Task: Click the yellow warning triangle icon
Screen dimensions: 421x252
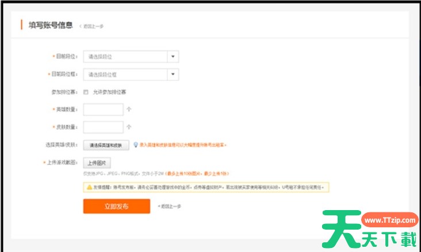Action: point(89,187)
